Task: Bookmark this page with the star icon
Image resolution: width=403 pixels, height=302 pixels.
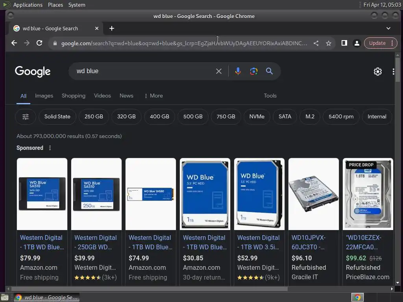Action: (329, 43)
